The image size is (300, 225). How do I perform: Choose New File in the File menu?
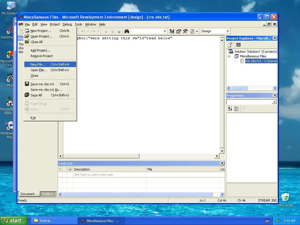tap(50, 64)
